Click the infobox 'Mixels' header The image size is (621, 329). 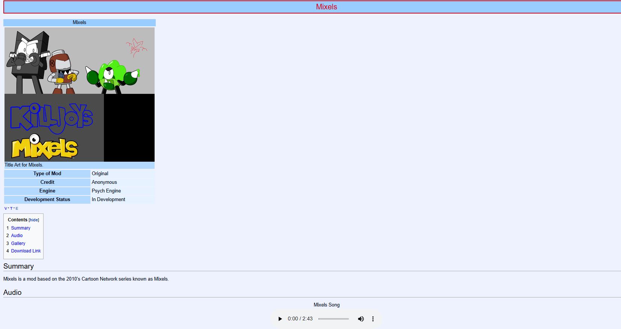point(80,23)
